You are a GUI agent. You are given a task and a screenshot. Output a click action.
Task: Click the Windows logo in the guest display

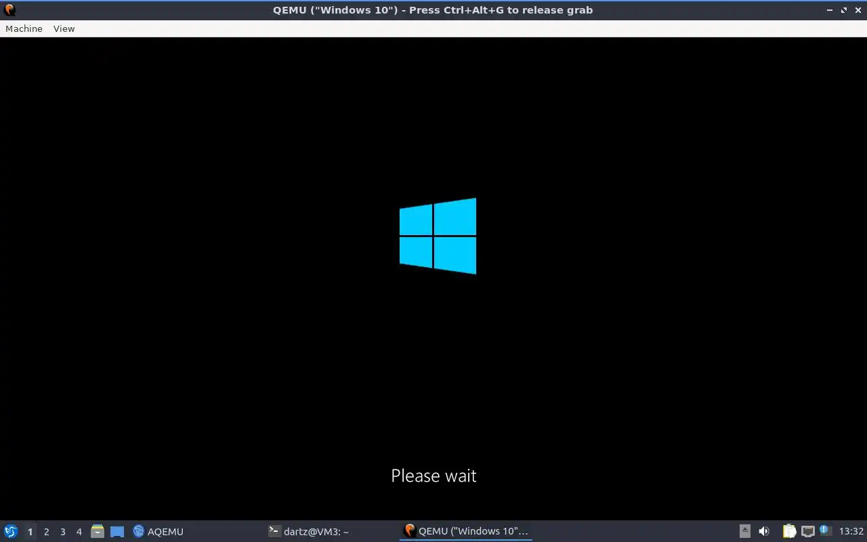(438, 236)
